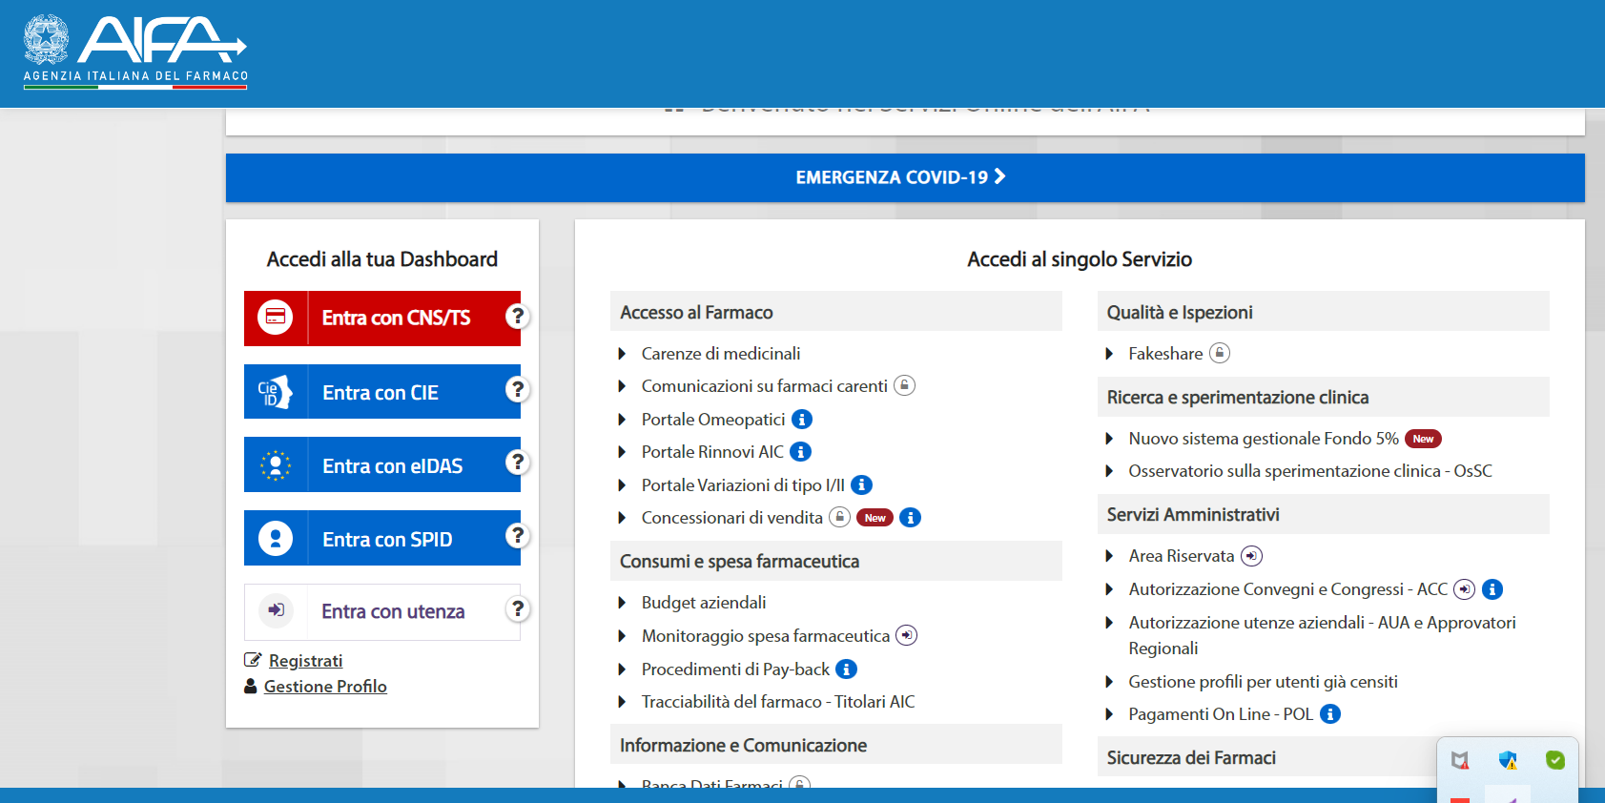Log in with Entra con SPID

point(382,539)
